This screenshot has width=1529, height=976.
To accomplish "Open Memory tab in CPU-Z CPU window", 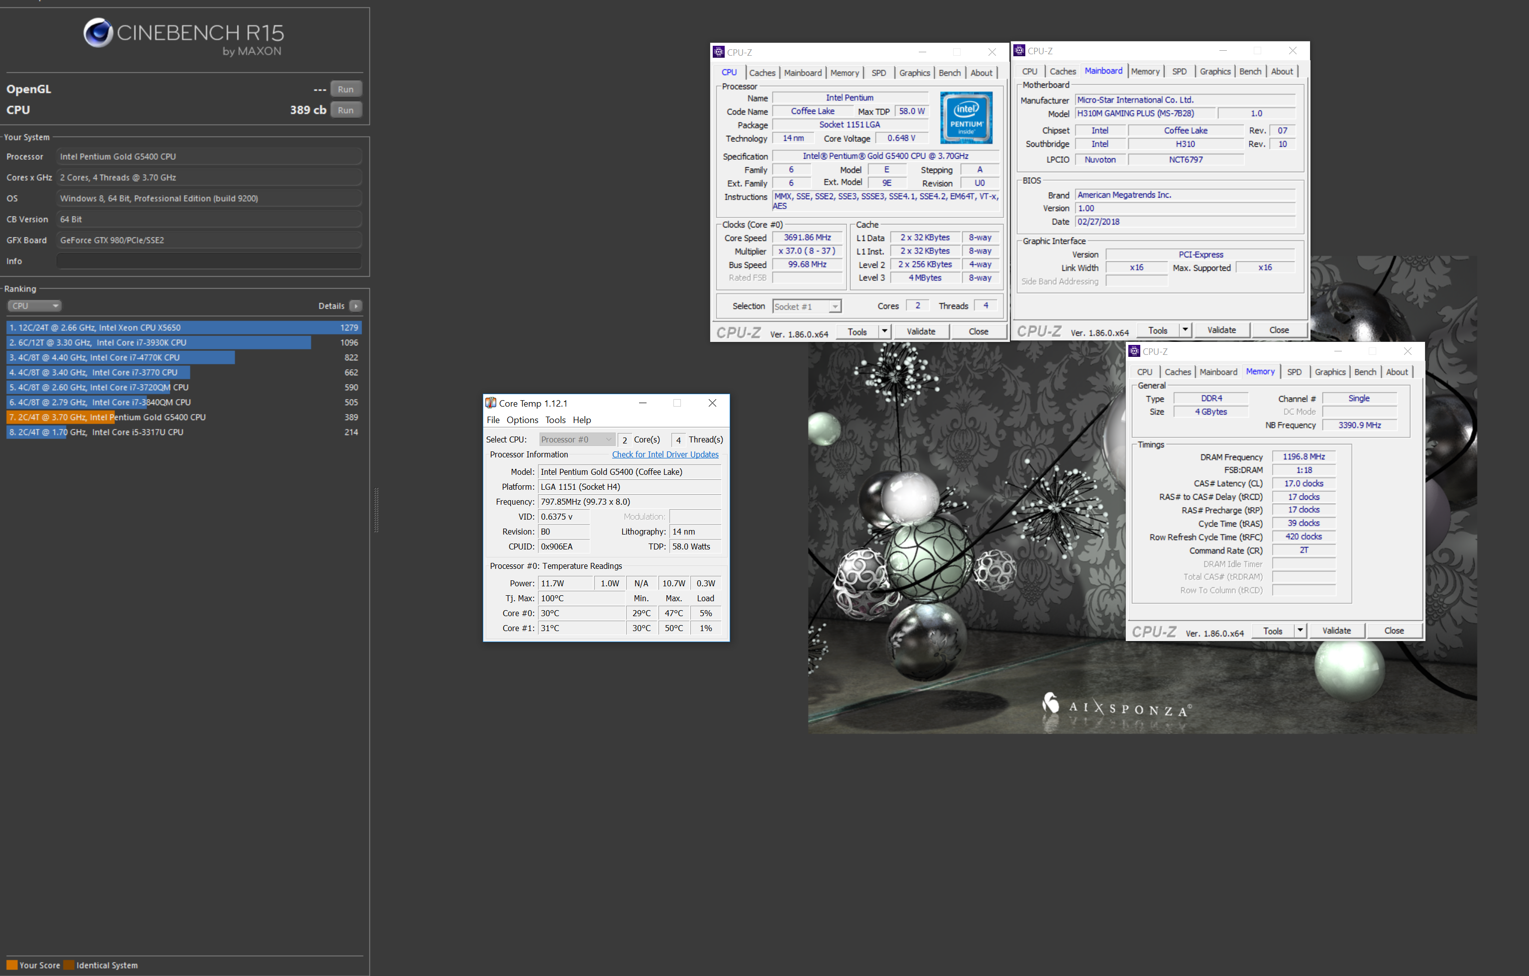I will pyautogui.click(x=845, y=73).
